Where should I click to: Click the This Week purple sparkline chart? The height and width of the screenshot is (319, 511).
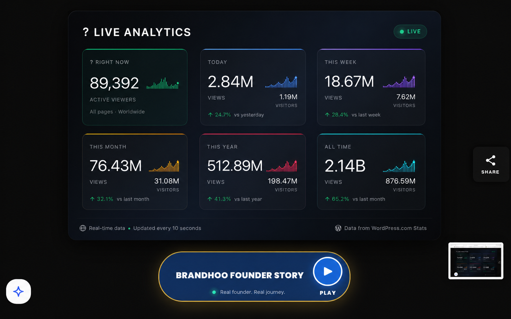click(x=399, y=82)
